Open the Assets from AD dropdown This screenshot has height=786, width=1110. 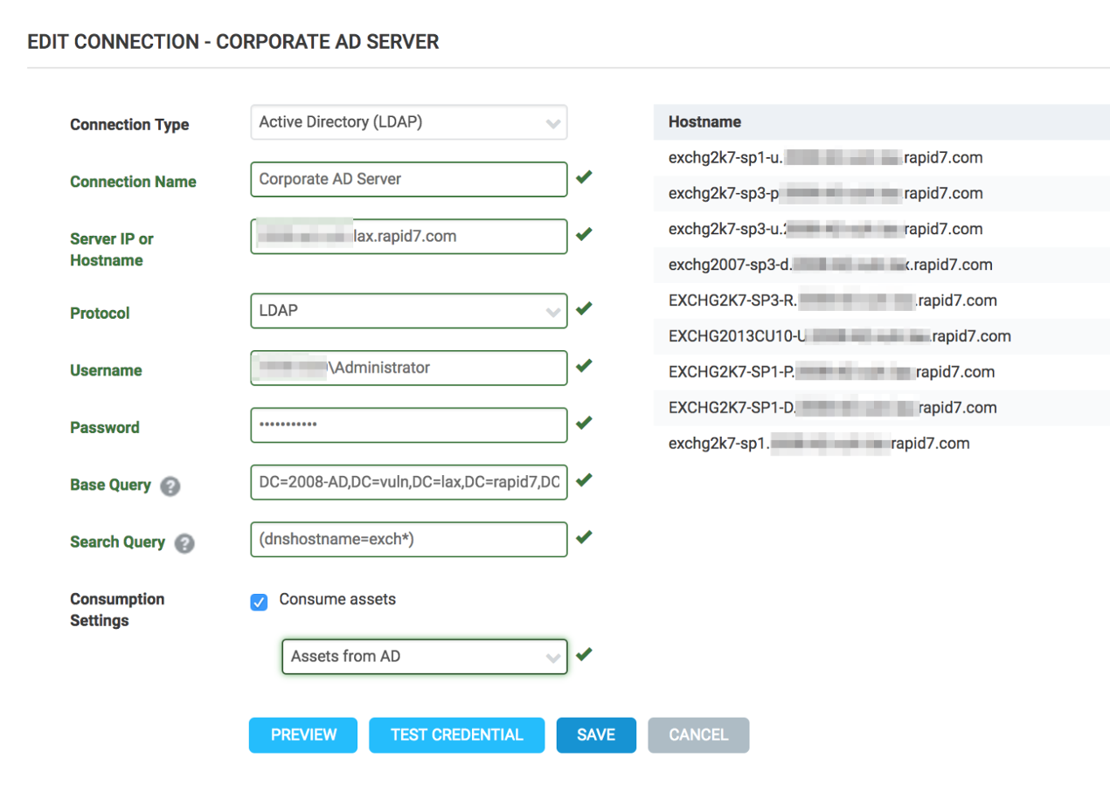pyautogui.click(x=424, y=657)
